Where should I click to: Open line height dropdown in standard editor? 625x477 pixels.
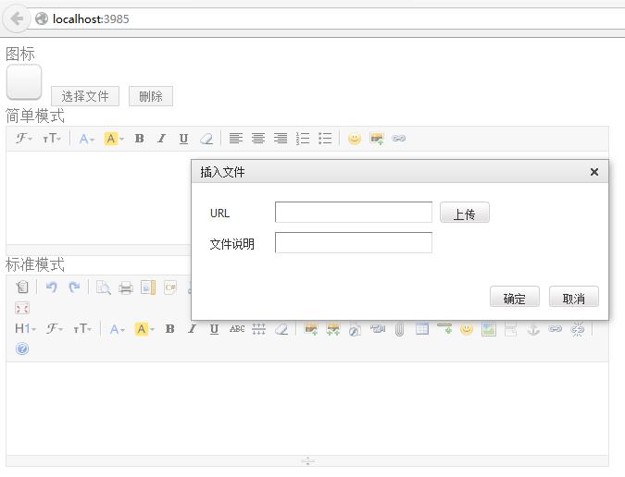pos(258,329)
